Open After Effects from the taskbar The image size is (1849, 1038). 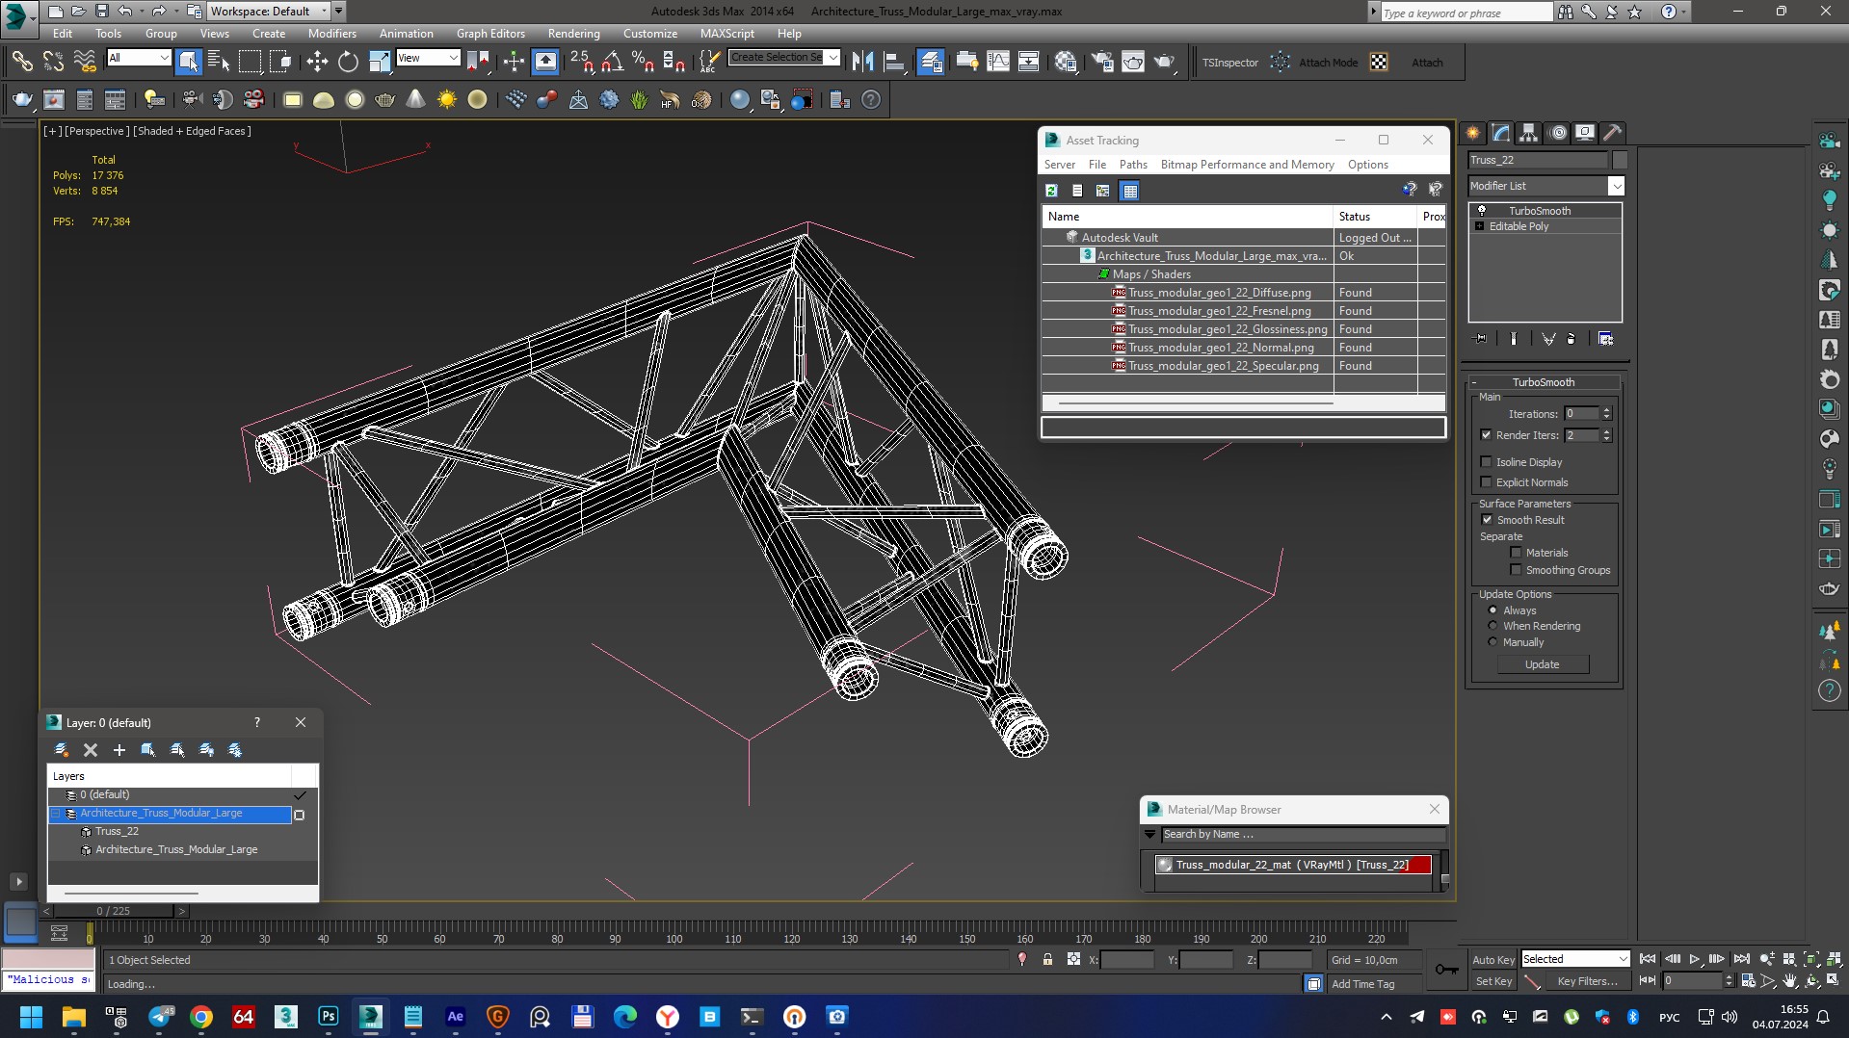[456, 1017]
